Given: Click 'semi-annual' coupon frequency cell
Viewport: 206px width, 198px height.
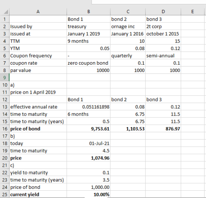Looking at the screenshot, I should point(163,56).
